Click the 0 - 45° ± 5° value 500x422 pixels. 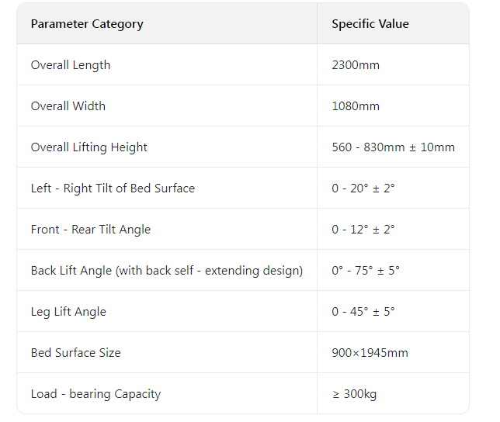click(x=363, y=312)
